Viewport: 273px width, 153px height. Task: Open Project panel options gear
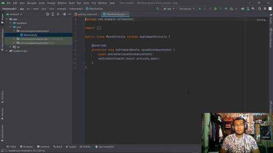[64, 14]
